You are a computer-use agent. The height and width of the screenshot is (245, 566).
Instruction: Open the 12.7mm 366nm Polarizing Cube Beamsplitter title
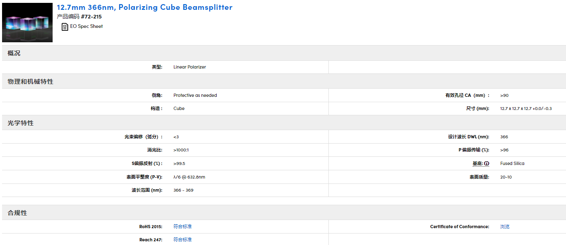pos(144,7)
